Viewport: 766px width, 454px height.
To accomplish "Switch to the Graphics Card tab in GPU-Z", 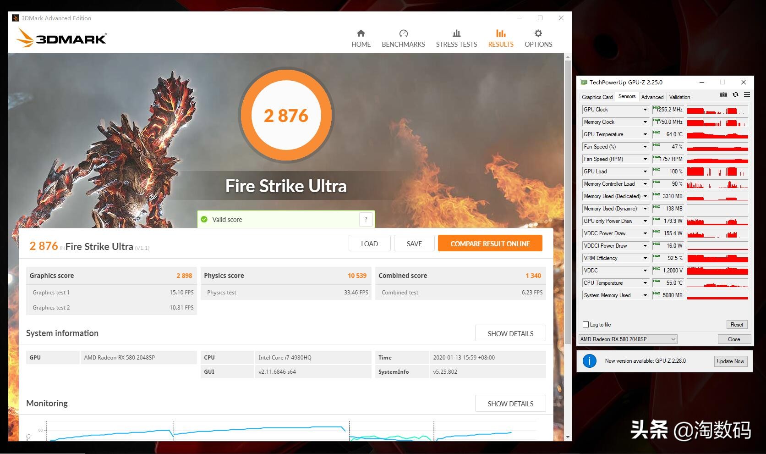I will coord(597,97).
